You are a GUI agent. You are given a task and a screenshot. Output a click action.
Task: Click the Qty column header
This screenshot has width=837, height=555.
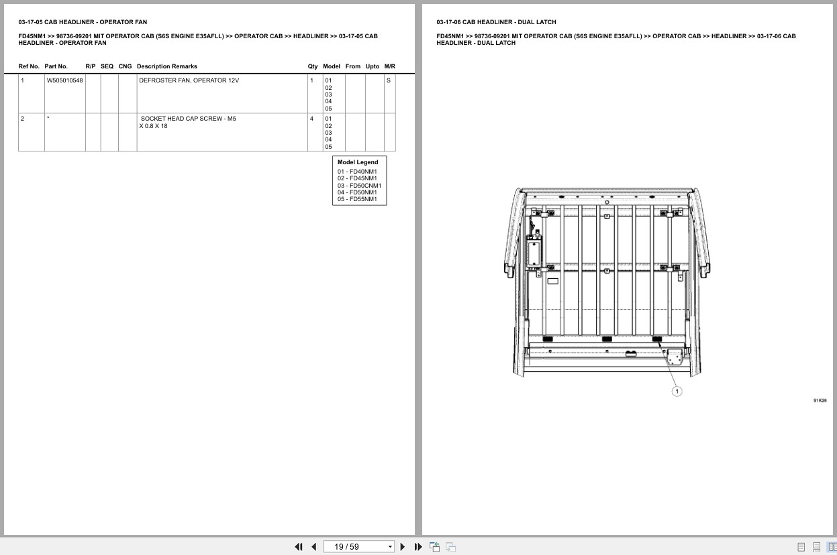313,66
